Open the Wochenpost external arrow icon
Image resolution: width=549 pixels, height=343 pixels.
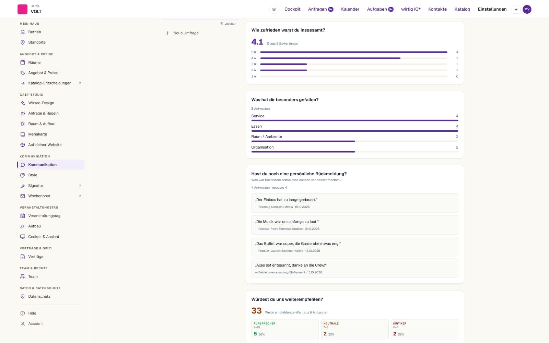point(80,196)
